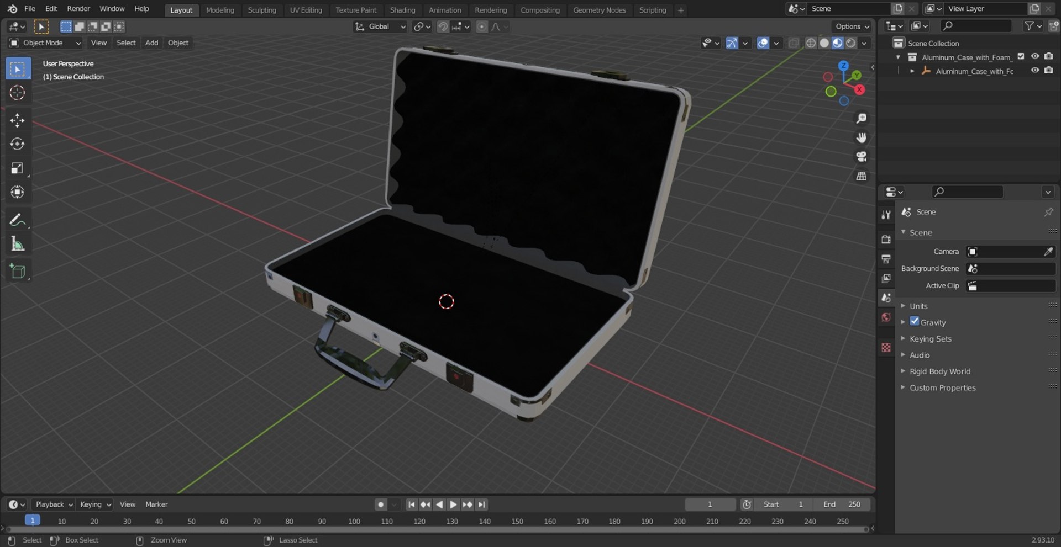Open the World properties tab
Image resolution: width=1061 pixels, height=547 pixels.
coord(886,317)
